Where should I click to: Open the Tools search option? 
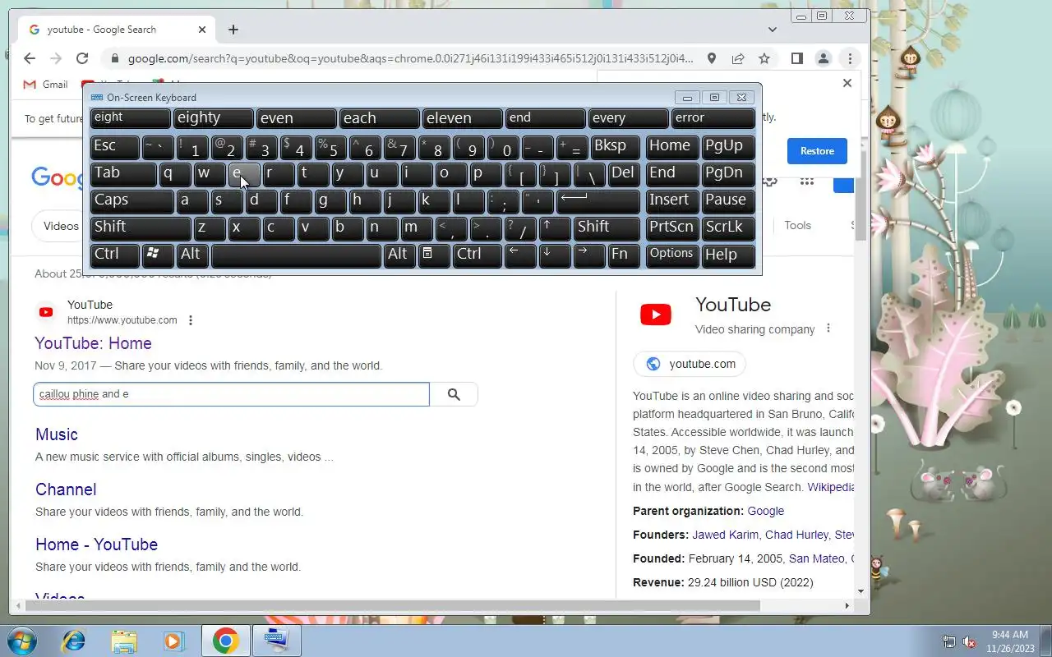(797, 225)
